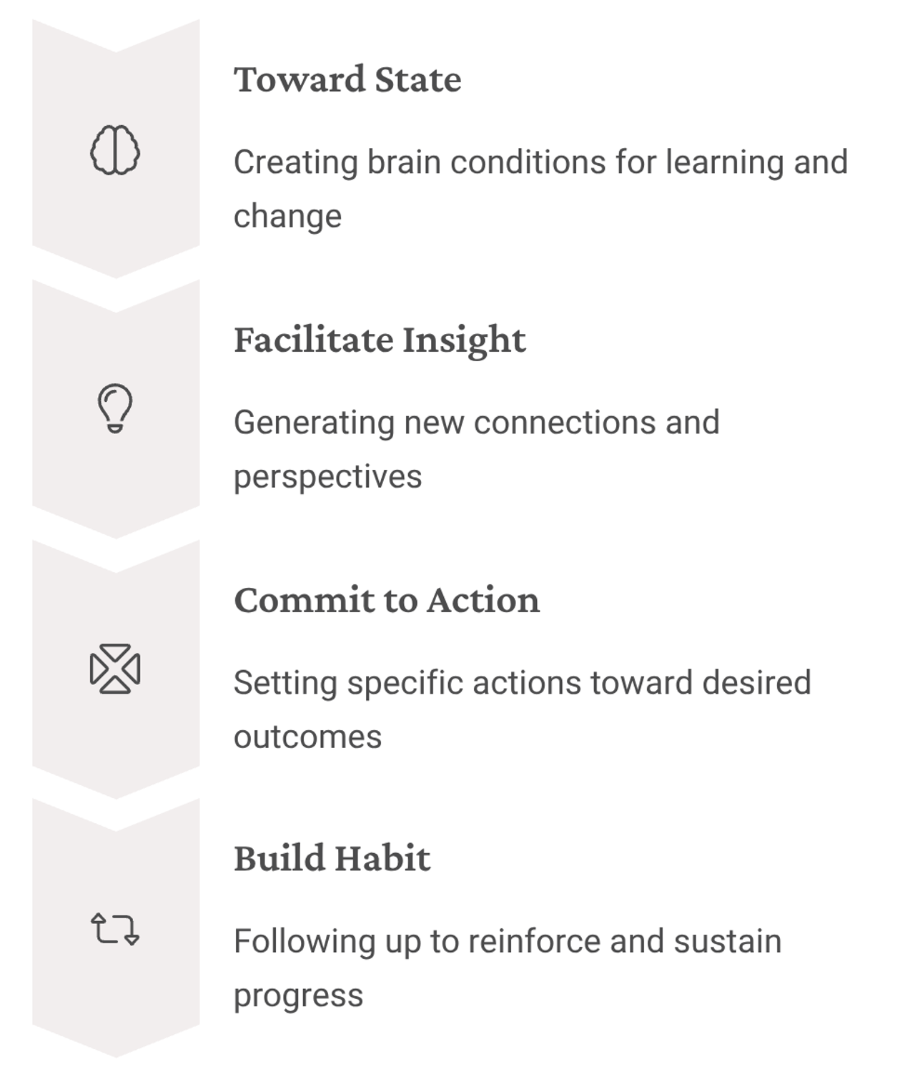Click 'Setting specific actions toward desired' text

[523, 682]
